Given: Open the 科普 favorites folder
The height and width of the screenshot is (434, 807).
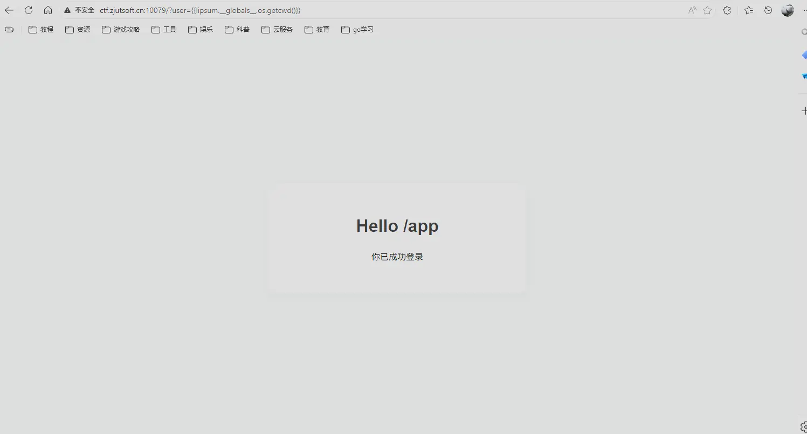Looking at the screenshot, I should click(x=237, y=29).
